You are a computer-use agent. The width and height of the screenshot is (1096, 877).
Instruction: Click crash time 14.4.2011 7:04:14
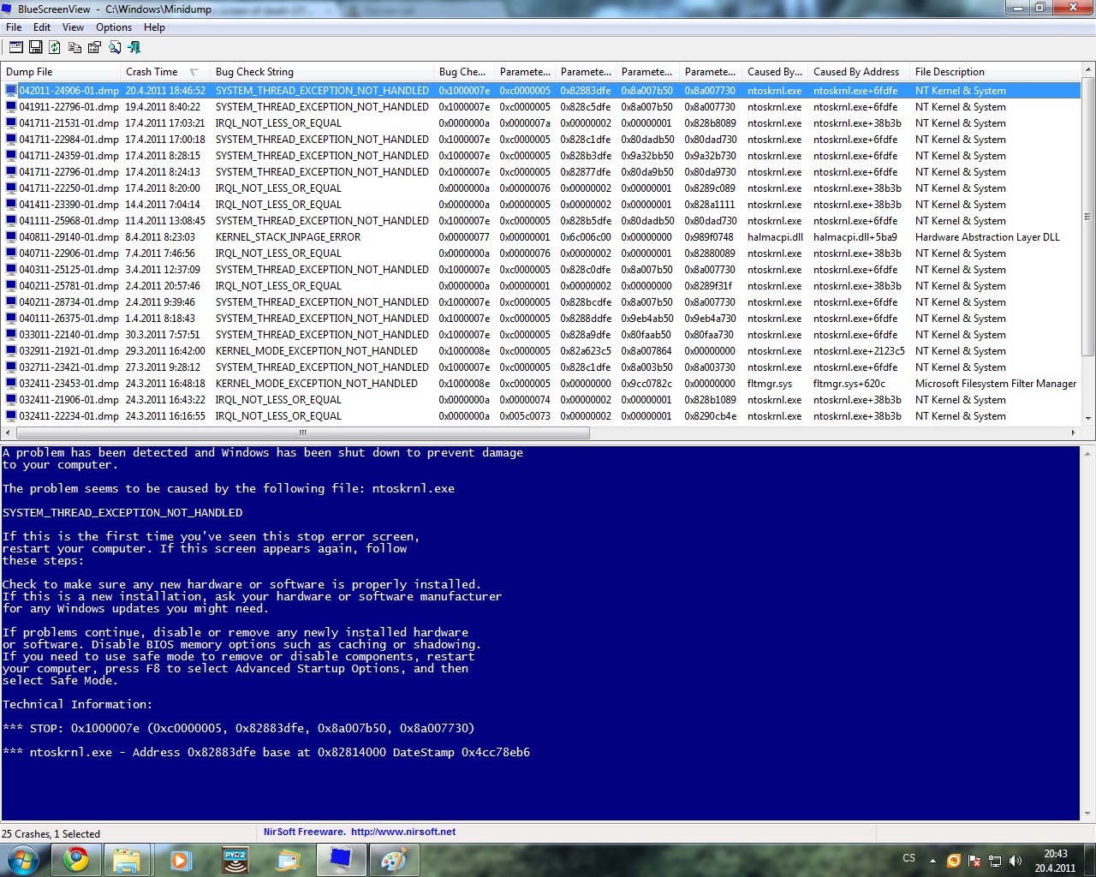pyautogui.click(x=163, y=205)
